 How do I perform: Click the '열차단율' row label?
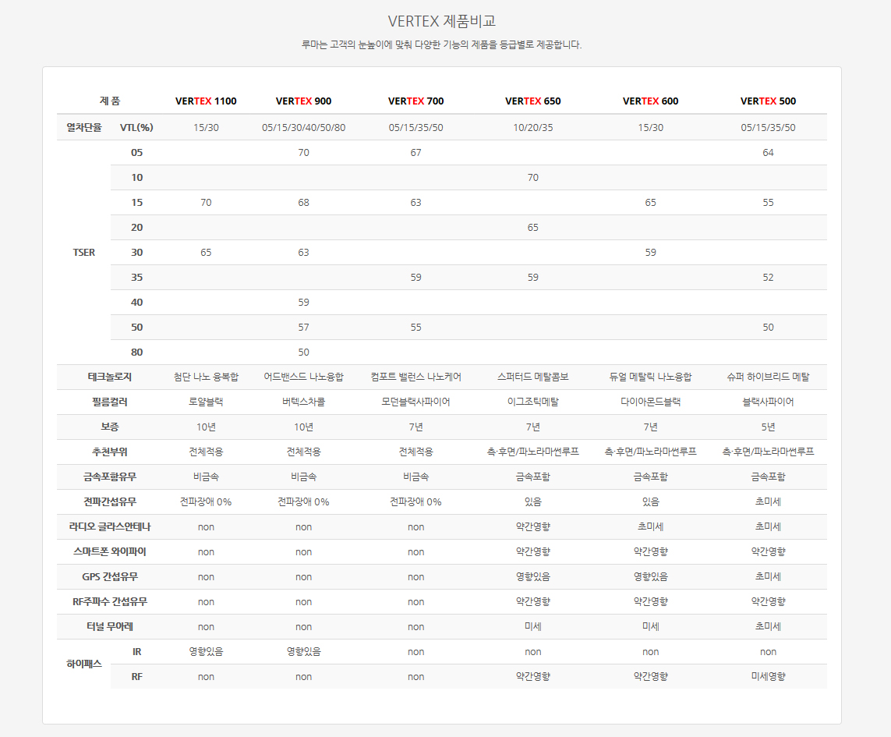click(x=84, y=127)
